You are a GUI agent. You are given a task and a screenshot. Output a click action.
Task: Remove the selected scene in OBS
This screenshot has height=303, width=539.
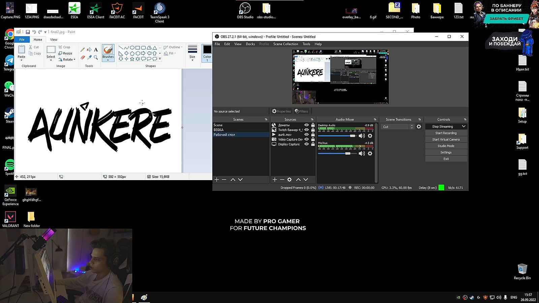tap(224, 179)
